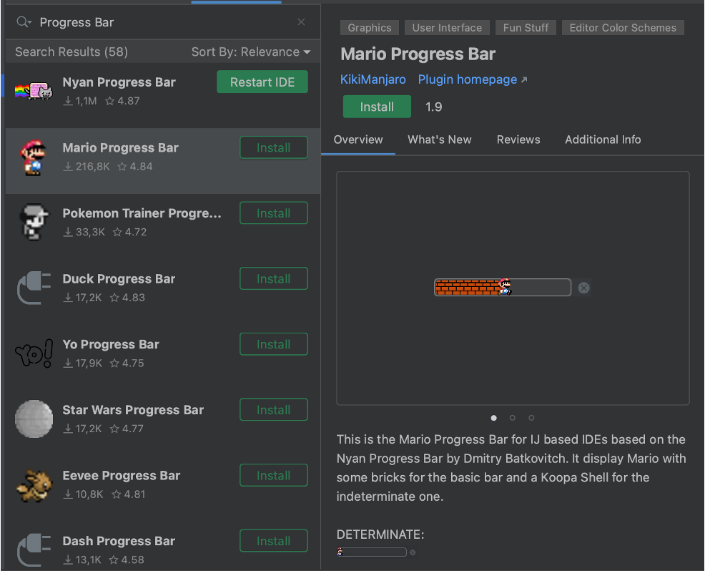Screen dimensions: 705x571
Task: Click the DETERMINATE: heading text
Action: coord(380,534)
